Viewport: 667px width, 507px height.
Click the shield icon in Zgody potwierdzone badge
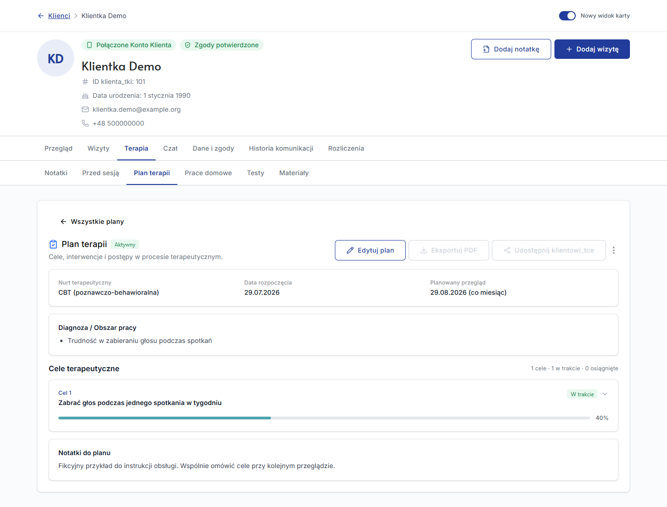pyautogui.click(x=188, y=45)
